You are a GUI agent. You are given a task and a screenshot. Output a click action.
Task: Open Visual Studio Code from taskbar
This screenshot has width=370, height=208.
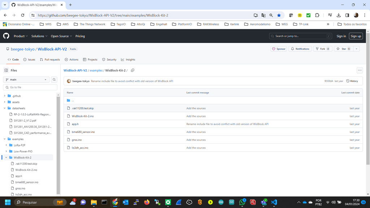click(274, 202)
